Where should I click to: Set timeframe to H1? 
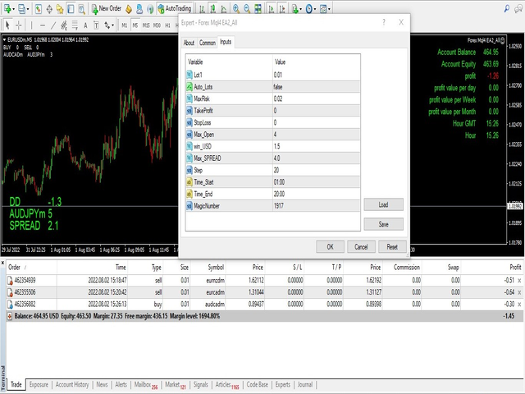coord(167,25)
